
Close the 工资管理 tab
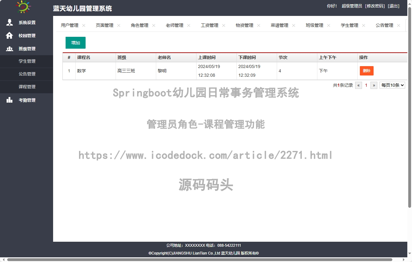(x=224, y=26)
